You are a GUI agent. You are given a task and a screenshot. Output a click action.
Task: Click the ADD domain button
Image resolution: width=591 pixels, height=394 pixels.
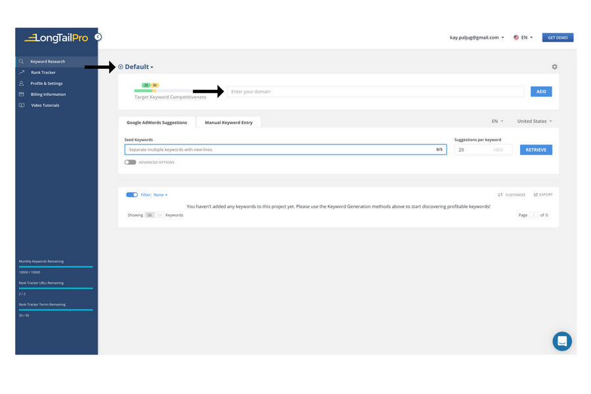541,92
